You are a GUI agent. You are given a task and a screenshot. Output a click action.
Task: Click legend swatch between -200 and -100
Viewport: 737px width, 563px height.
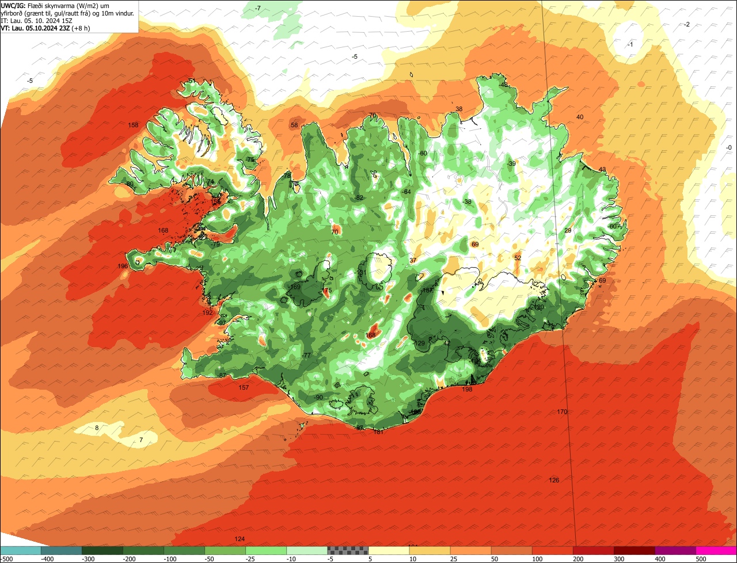[143, 550]
